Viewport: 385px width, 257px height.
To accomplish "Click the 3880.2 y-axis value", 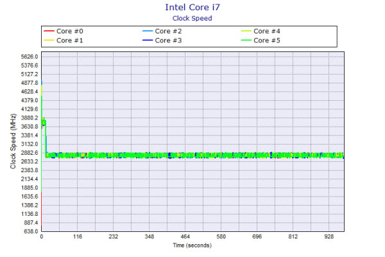I will (x=30, y=118).
